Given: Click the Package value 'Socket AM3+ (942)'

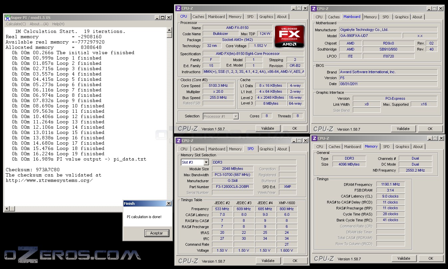Looking at the screenshot, I should click(237, 40).
